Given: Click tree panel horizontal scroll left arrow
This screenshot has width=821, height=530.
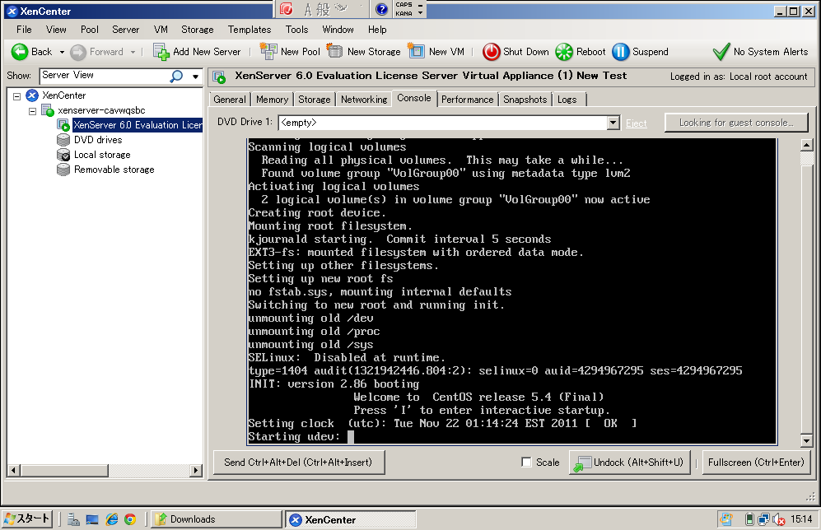Looking at the screenshot, I should tap(14, 471).
